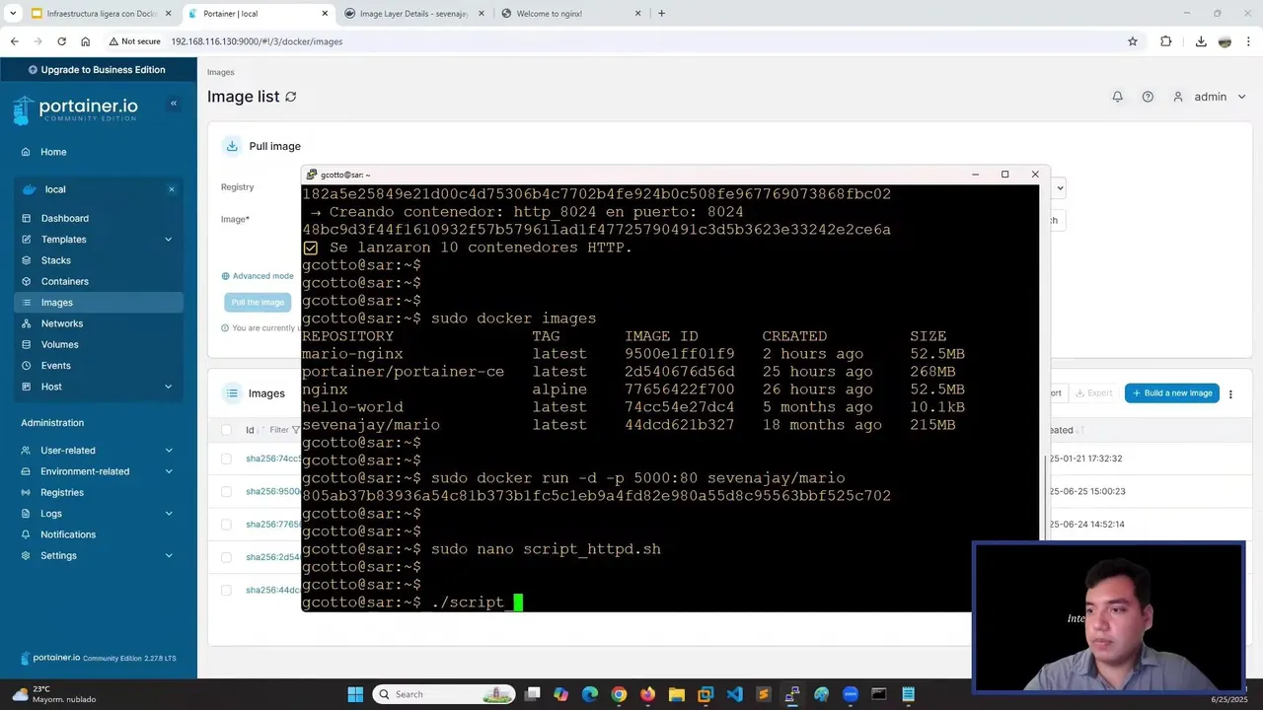Select all images header checkbox

[x=226, y=430]
